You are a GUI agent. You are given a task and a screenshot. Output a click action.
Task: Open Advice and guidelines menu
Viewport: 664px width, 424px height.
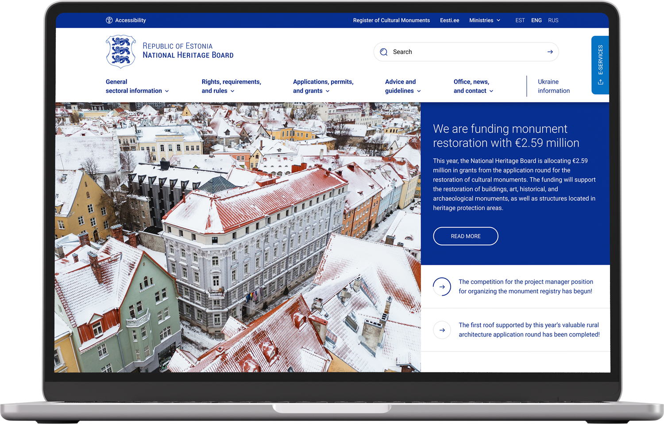(402, 87)
